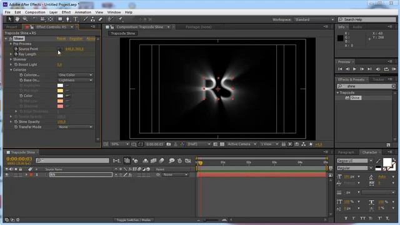Select the Pan Behind anchor tool

51,19
